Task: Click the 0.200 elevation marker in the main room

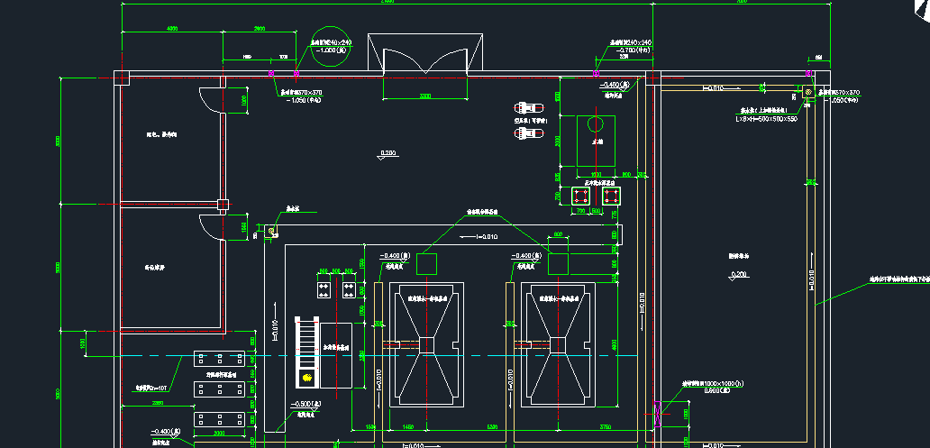Action: pyautogui.click(x=388, y=155)
